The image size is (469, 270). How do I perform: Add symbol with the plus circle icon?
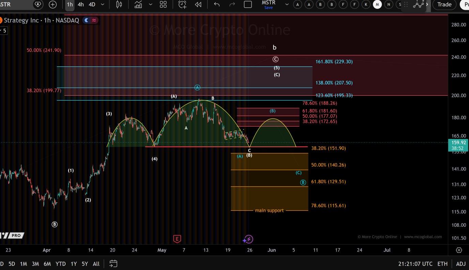53,4
